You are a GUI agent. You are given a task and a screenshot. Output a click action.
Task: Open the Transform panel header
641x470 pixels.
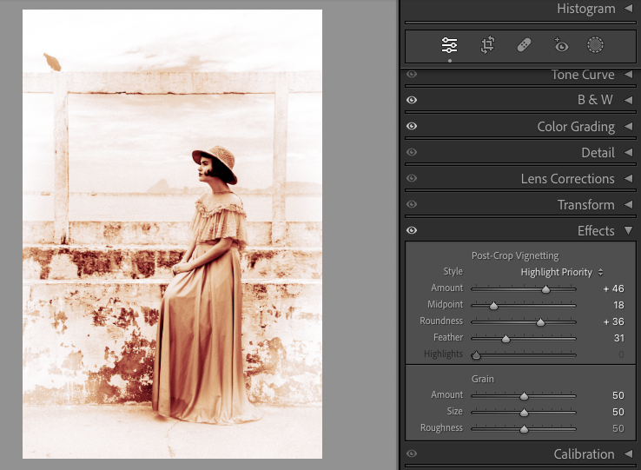click(585, 205)
